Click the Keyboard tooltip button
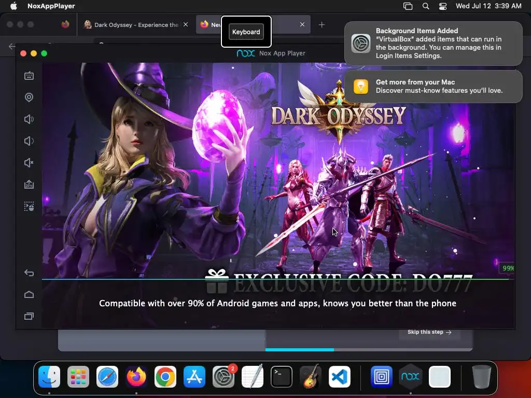The height and width of the screenshot is (398, 531). (x=246, y=32)
